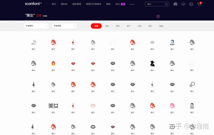This screenshot has width=214, height=135.
Task: Pick the dark long-haired woman bust icon
Action: click(192, 106)
